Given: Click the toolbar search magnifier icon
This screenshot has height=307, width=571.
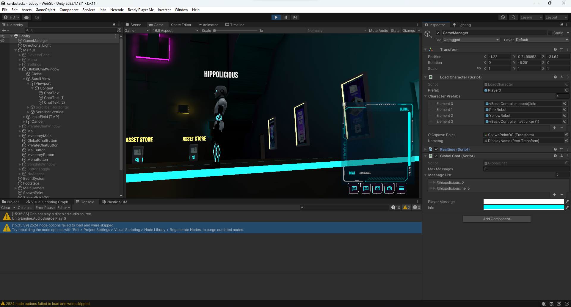Looking at the screenshot, I should (513, 17).
